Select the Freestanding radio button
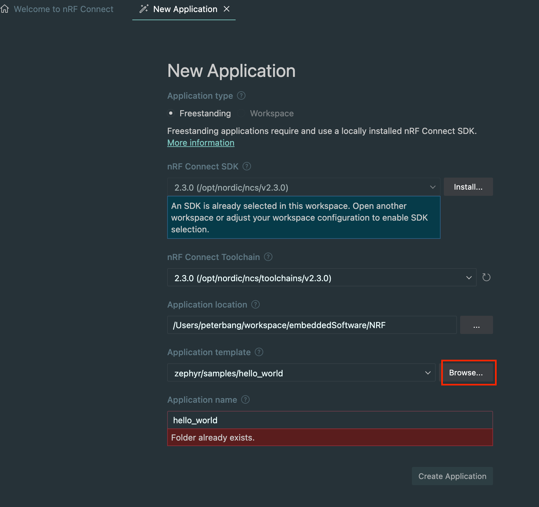This screenshot has height=507, width=539. [171, 113]
